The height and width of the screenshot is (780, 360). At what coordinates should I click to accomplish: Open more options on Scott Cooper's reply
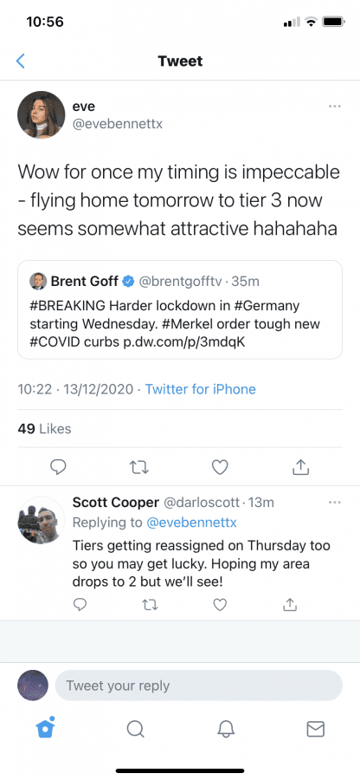tap(334, 503)
